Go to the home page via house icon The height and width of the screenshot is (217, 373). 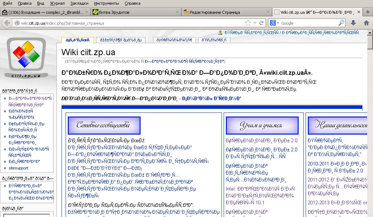point(366,23)
